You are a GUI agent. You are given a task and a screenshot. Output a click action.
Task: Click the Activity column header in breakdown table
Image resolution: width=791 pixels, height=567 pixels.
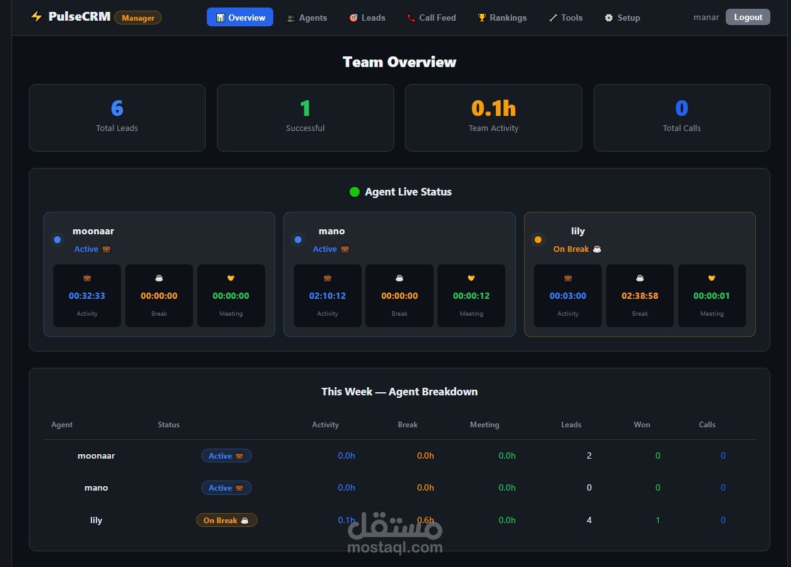(x=325, y=425)
